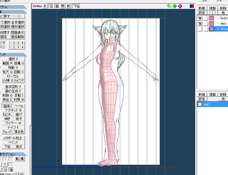Select the 範囲 R range tool

tap(8, 63)
